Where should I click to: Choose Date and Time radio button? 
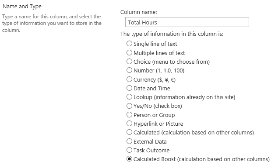click(129, 88)
